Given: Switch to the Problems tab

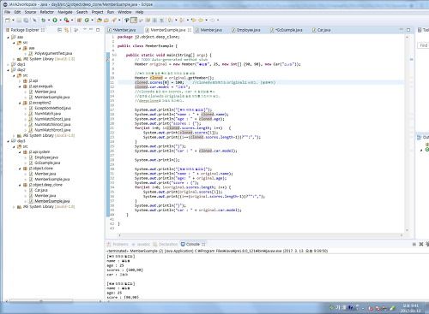Looking at the screenshot, I should point(118,244).
